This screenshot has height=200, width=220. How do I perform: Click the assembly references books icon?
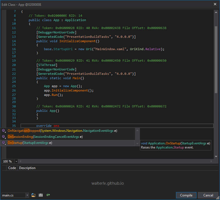pyautogui.click(x=41, y=195)
